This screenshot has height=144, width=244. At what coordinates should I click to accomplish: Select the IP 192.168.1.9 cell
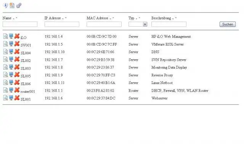[54, 75]
